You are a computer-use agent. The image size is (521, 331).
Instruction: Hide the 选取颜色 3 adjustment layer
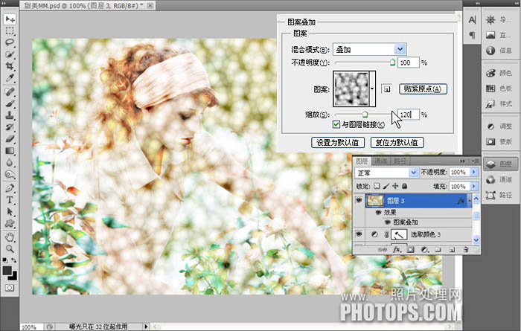[x=359, y=234]
